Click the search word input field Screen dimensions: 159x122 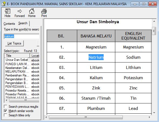(22, 36)
